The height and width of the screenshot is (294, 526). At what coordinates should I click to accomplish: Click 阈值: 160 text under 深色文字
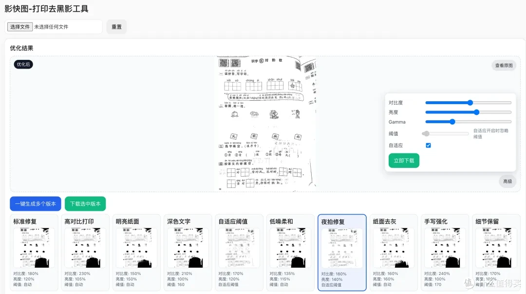click(176, 284)
